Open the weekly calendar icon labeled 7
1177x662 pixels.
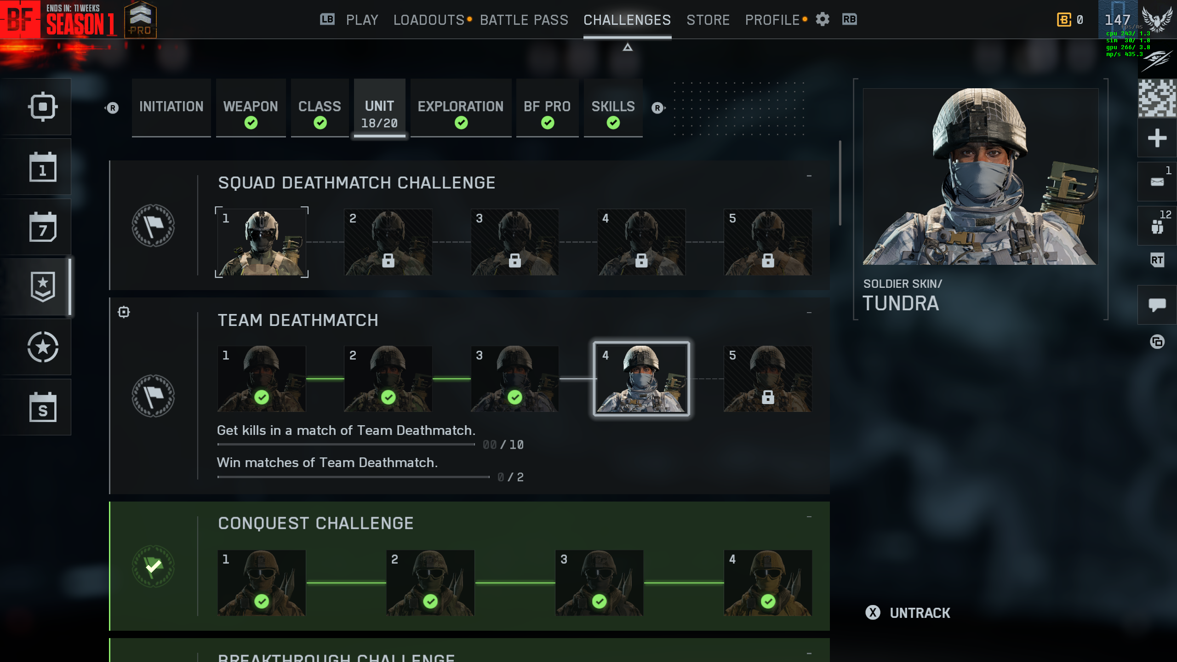pos(43,227)
